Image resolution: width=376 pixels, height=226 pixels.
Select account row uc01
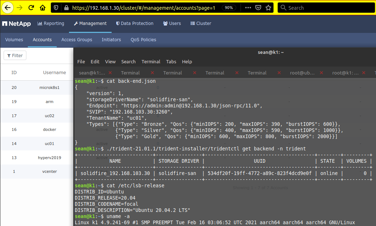(37, 144)
